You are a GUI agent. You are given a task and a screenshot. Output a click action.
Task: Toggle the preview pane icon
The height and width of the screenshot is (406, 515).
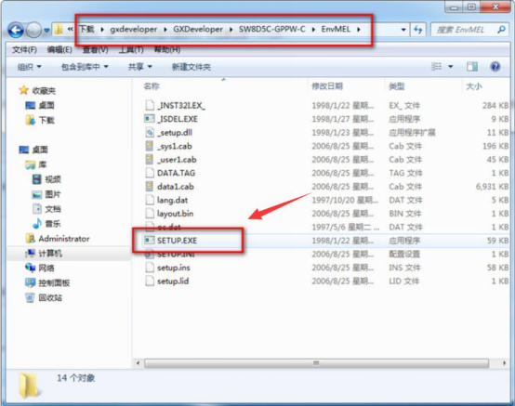[x=472, y=67]
